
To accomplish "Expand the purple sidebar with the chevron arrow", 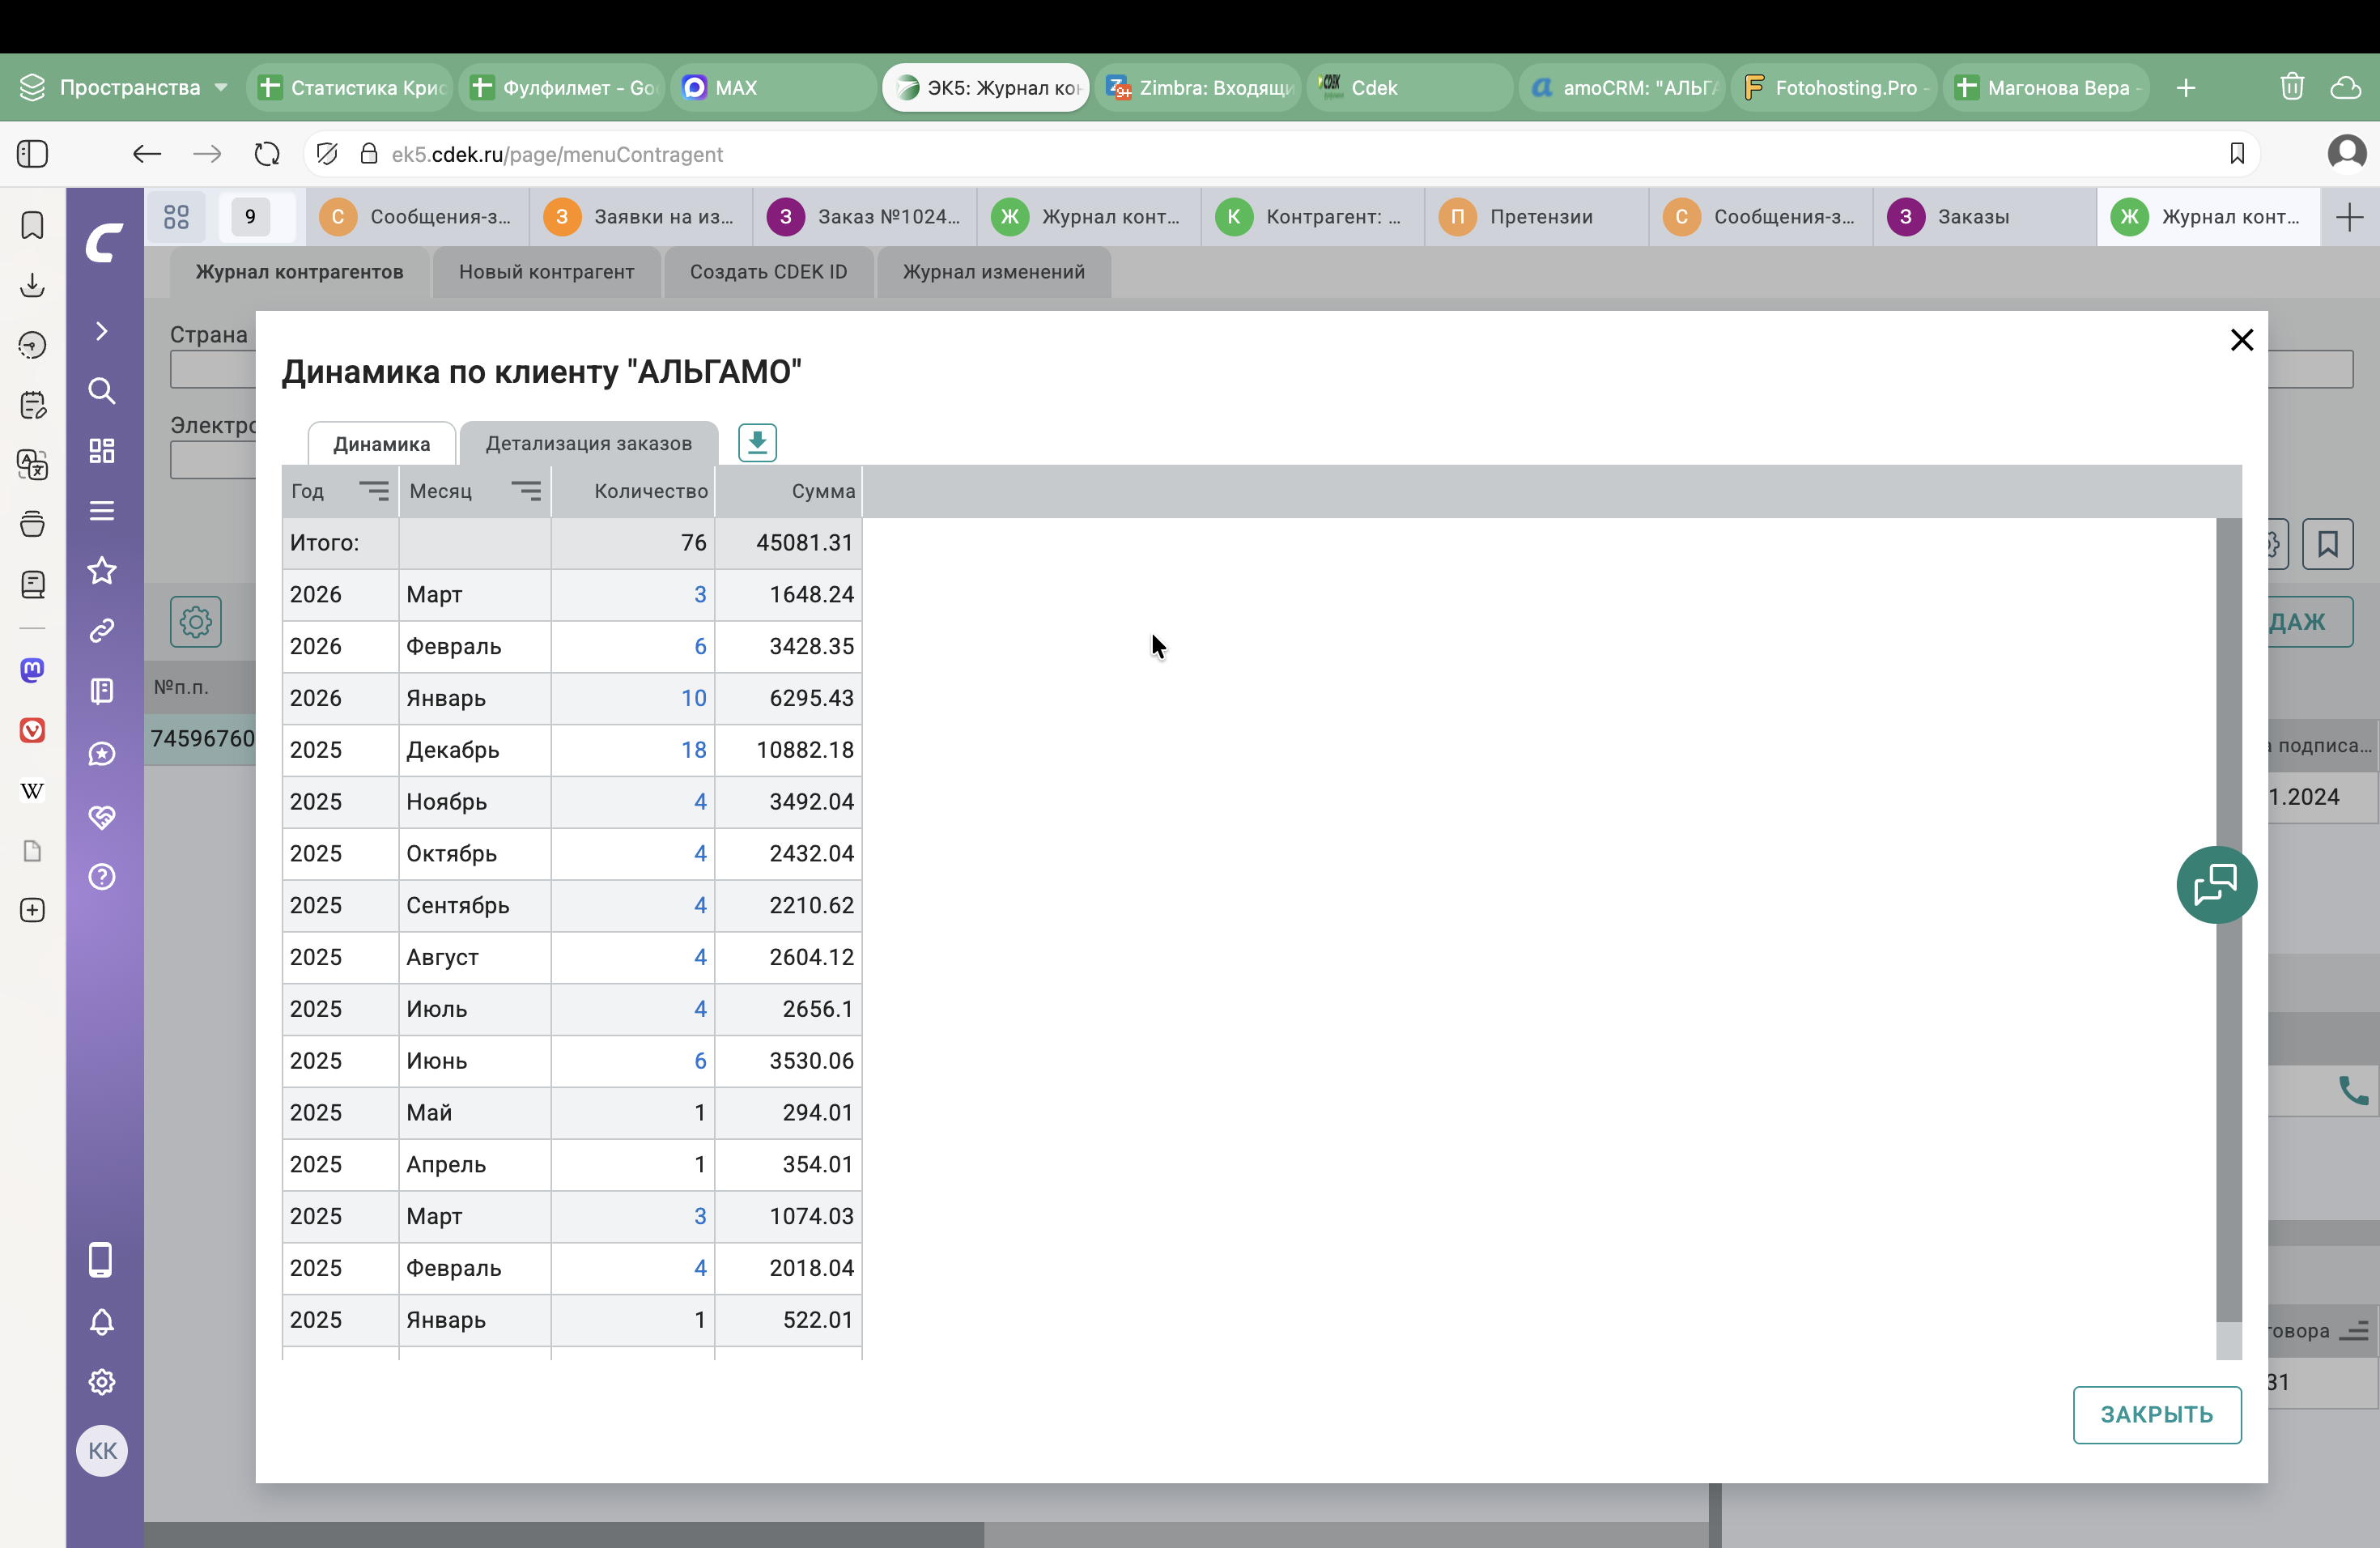I will click(102, 331).
